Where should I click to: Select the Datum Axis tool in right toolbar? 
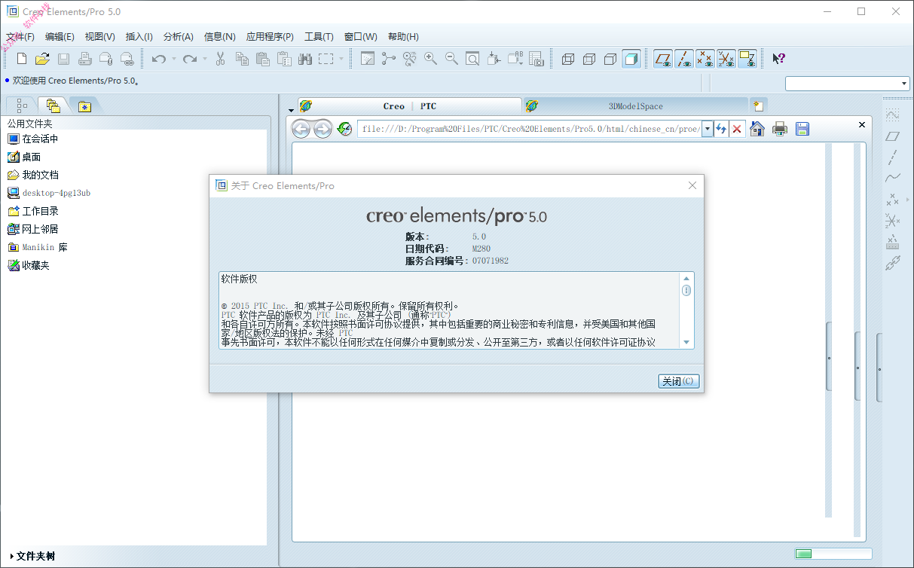893,157
